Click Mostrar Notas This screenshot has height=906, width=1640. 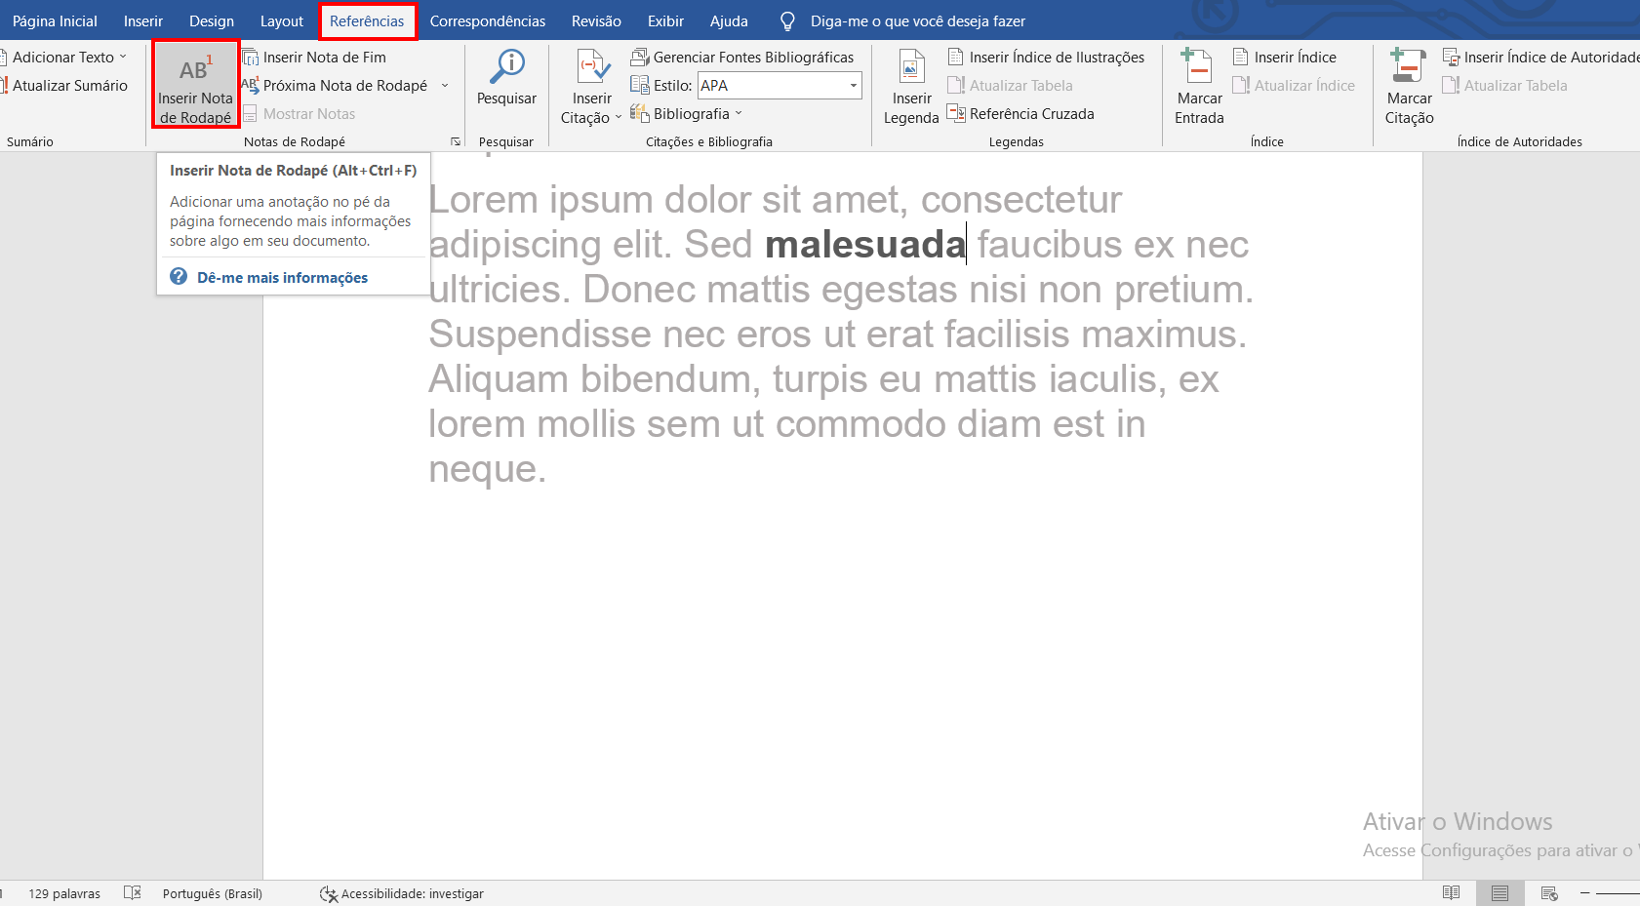tap(300, 114)
